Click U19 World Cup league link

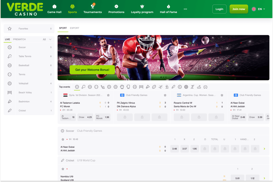click(x=86, y=160)
